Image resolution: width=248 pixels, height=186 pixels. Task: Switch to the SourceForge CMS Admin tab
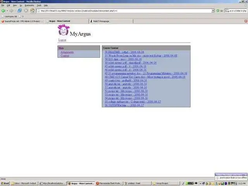pos(22,21)
